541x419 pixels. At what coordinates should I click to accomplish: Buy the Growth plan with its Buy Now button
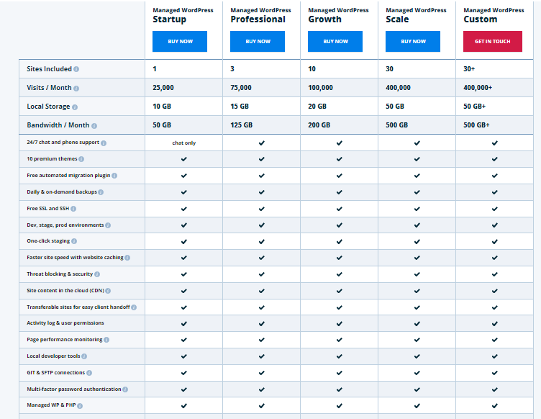coord(335,42)
